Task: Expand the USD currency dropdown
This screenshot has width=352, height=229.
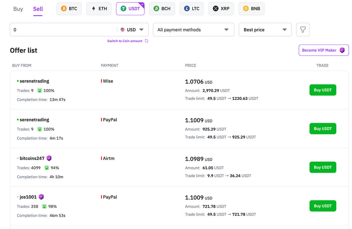Action: (x=132, y=30)
